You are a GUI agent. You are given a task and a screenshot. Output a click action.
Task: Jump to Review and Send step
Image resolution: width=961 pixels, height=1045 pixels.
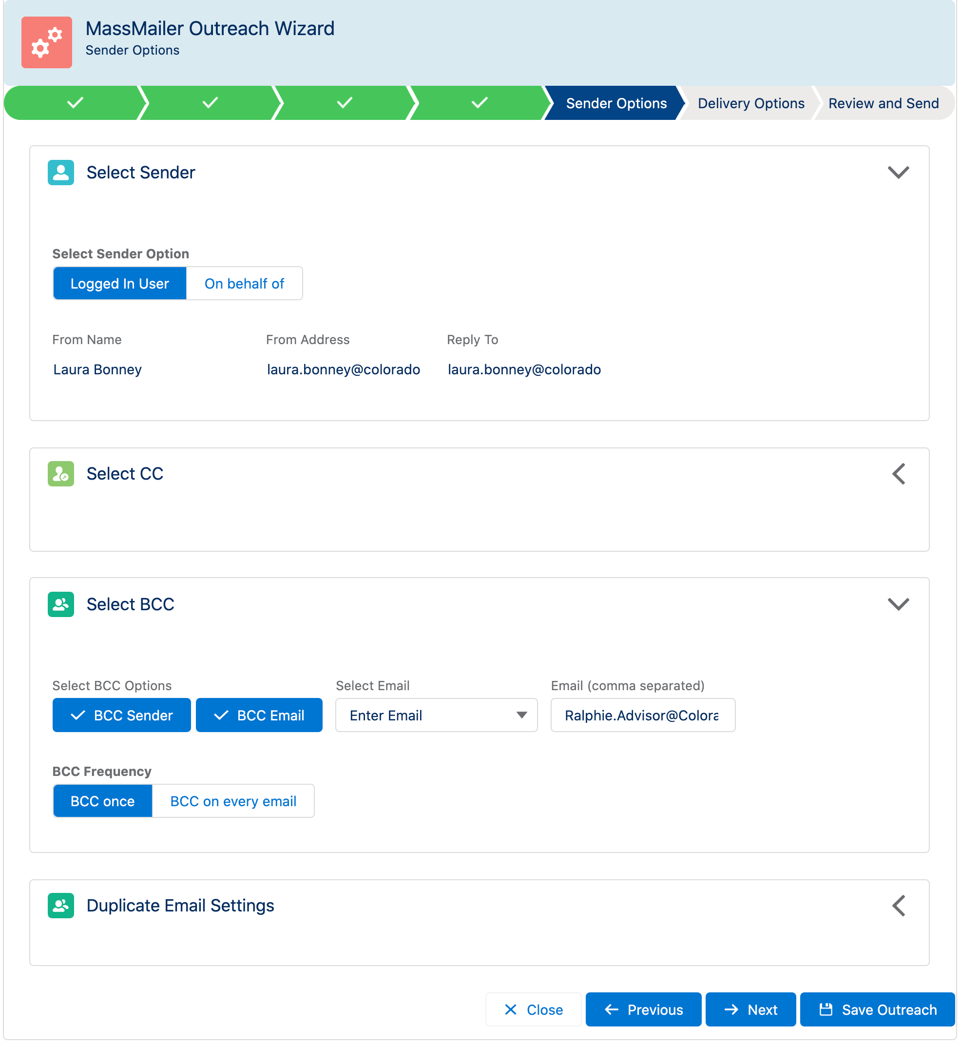tap(884, 103)
